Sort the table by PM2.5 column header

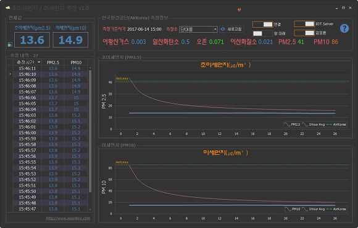53,62
